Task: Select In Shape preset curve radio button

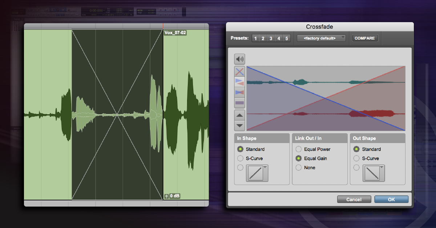Action: pos(240,167)
